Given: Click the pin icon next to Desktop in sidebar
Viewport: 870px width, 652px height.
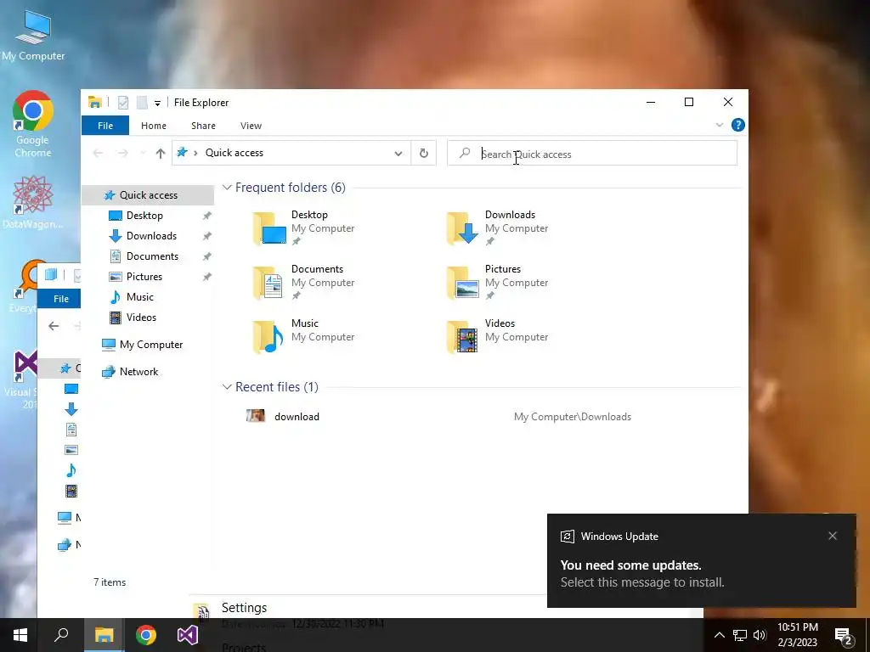Looking at the screenshot, I should pyautogui.click(x=207, y=216).
